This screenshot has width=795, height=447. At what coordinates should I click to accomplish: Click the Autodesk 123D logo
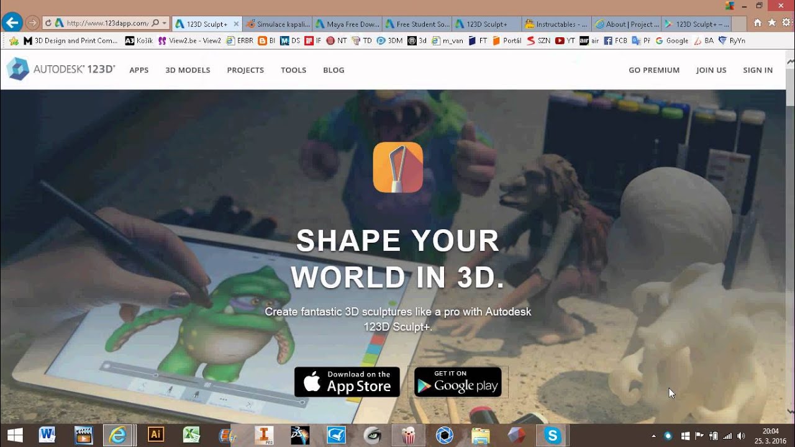point(61,69)
